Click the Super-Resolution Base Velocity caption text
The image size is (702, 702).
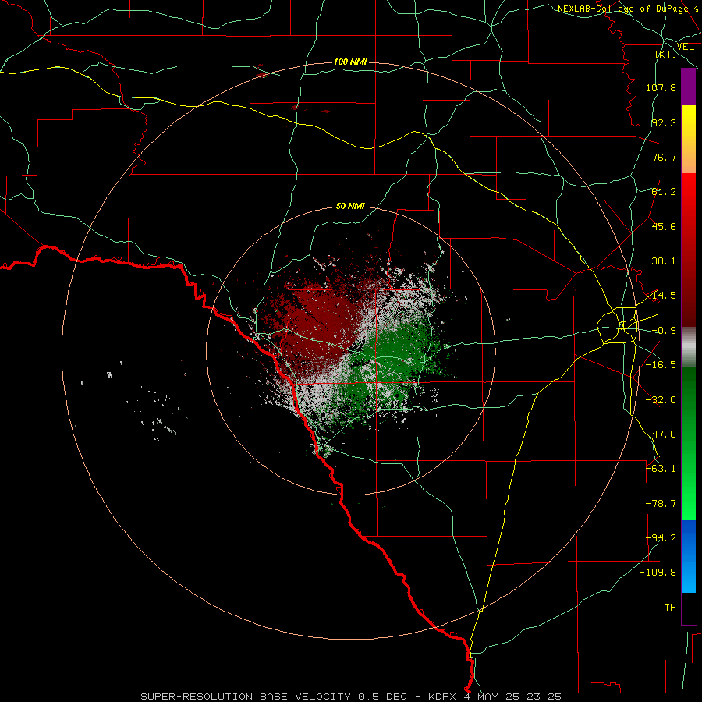(351, 697)
